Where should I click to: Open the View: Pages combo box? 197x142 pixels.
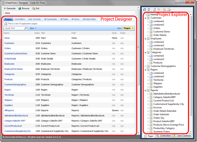click(128, 28)
